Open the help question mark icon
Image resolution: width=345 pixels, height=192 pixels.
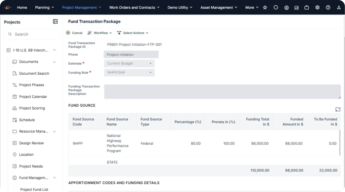[x=328, y=7]
